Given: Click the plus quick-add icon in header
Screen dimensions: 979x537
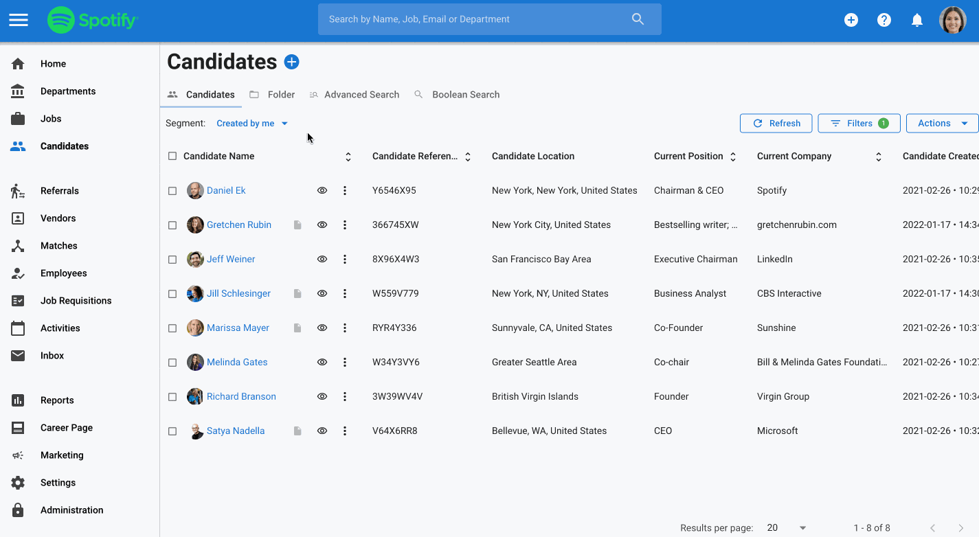Looking at the screenshot, I should [x=851, y=20].
